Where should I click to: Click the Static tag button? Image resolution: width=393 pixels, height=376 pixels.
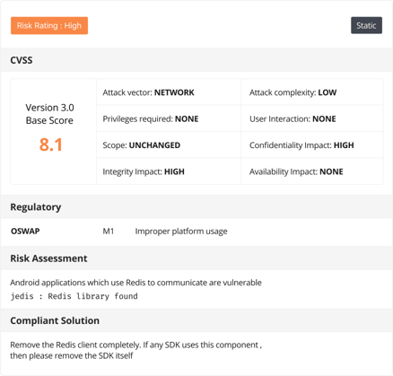[x=366, y=25]
